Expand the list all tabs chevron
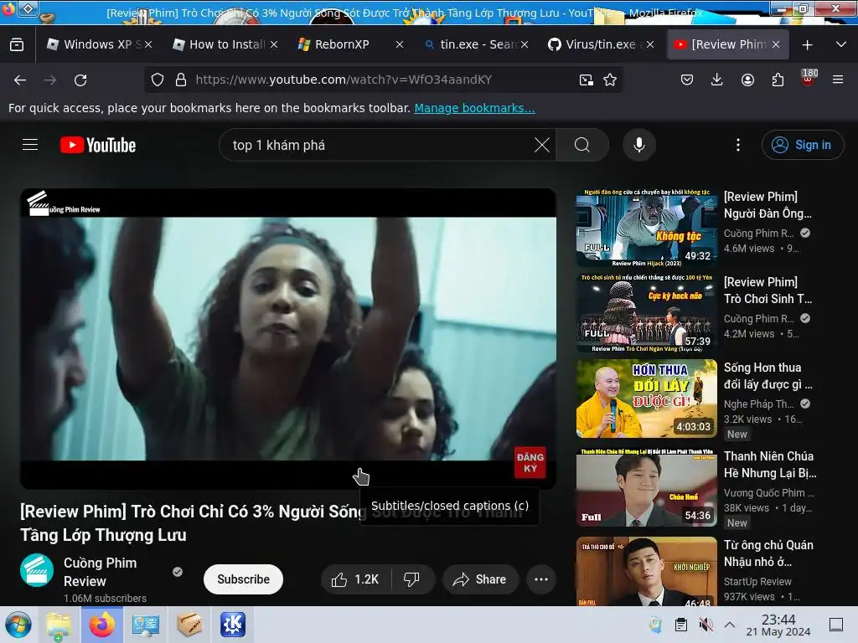This screenshot has width=858, height=643. (x=841, y=44)
